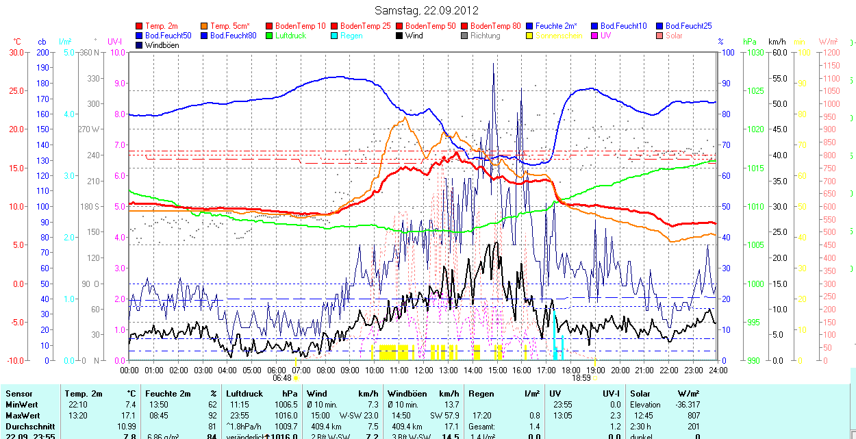Click the 06:48 sunrise time marker

click(x=281, y=377)
